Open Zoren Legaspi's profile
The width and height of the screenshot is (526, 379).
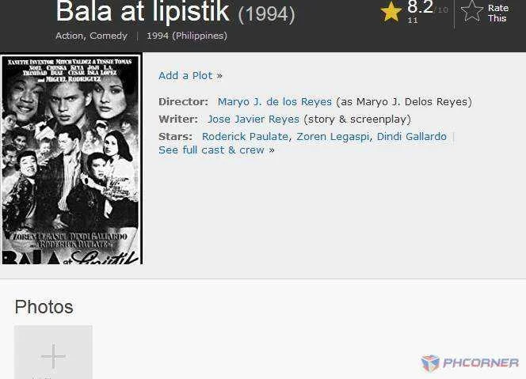(x=333, y=136)
